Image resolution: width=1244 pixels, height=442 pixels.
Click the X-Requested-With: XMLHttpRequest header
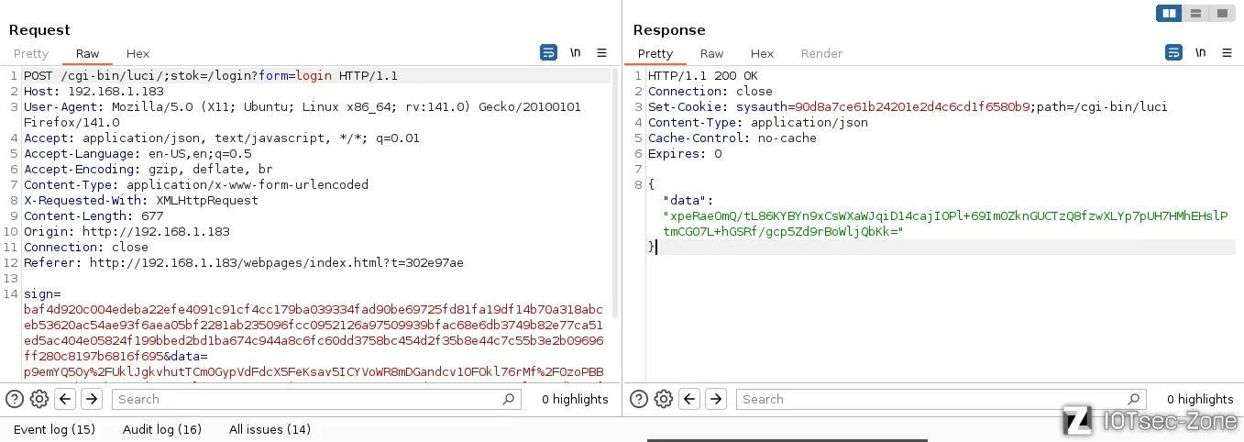coord(141,201)
